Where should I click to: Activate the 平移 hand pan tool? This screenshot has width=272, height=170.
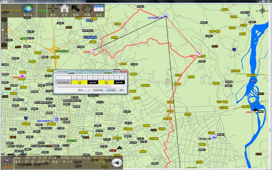tap(87, 10)
